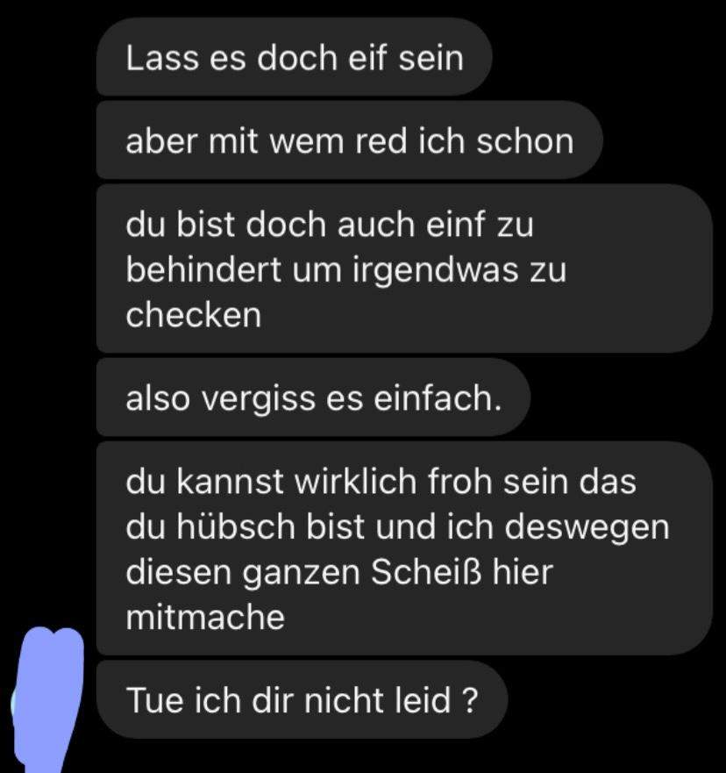Tap the 'also vergiss es einfach.' message
The image size is (726, 773).
[x=313, y=397]
